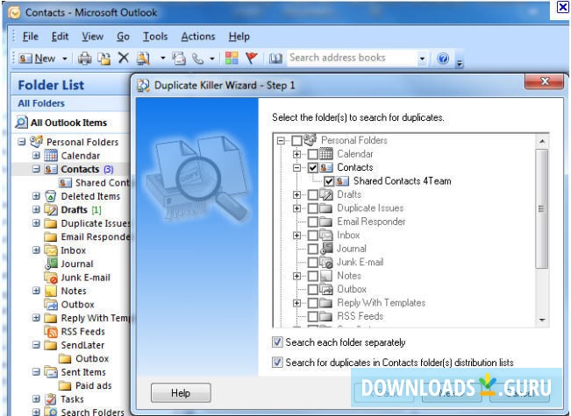
Task: Select Outbox icon under Notes in Folder List
Action: pyautogui.click(x=51, y=305)
